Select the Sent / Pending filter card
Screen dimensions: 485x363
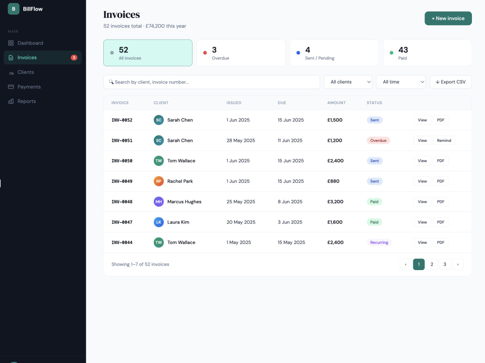click(334, 53)
